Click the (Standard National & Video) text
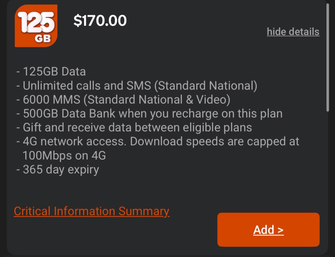 point(157,99)
